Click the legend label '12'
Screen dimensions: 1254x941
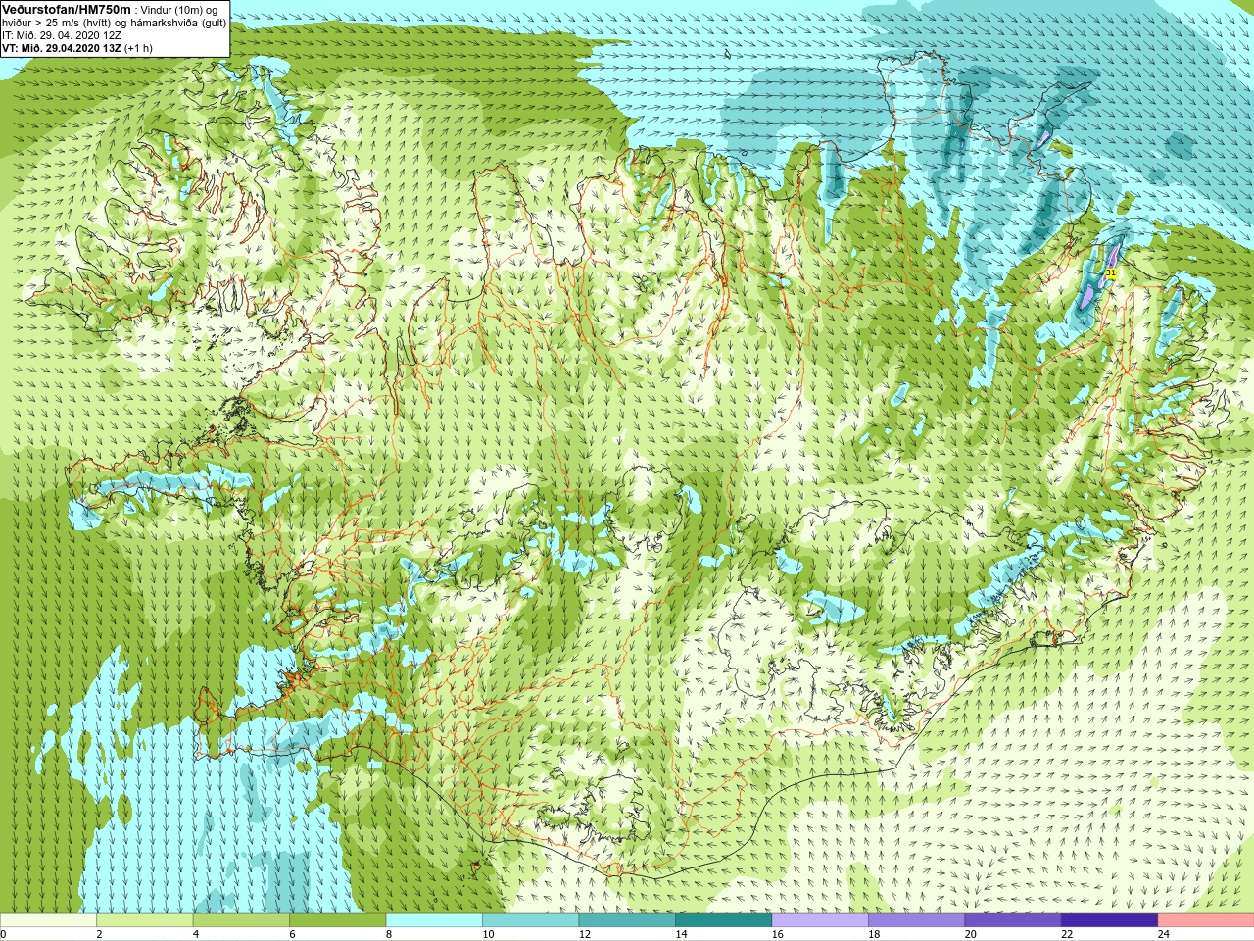coord(585,934)
